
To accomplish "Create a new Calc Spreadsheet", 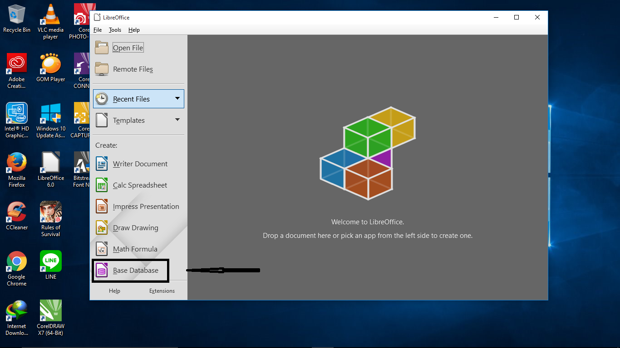I will (x=138, y=185).
